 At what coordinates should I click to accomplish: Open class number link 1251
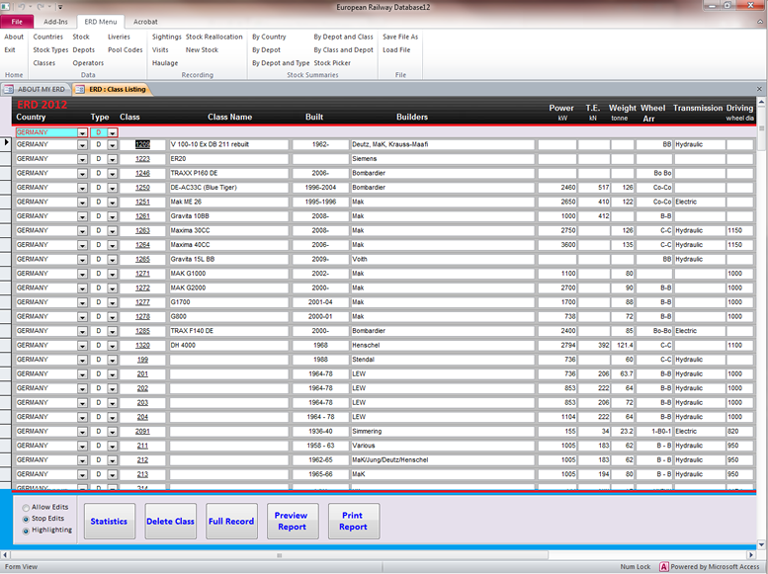pos(142,202)
